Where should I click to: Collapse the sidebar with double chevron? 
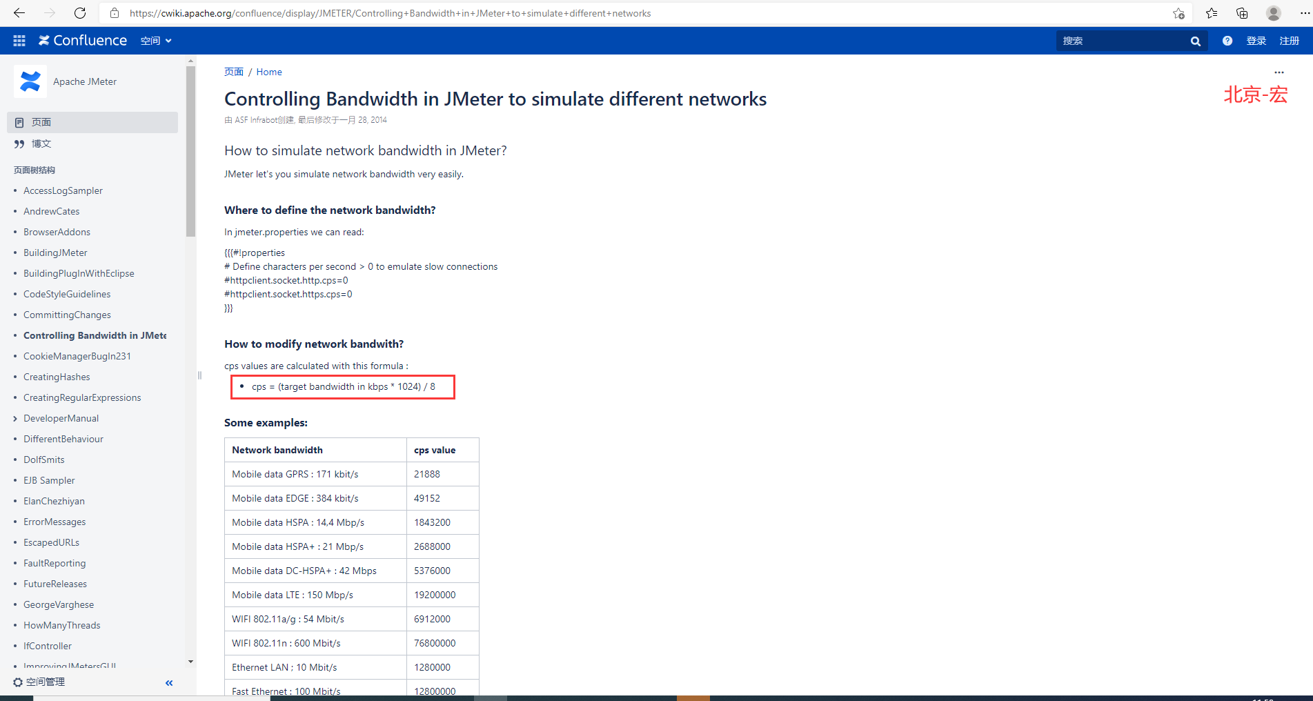click(169, 682)
